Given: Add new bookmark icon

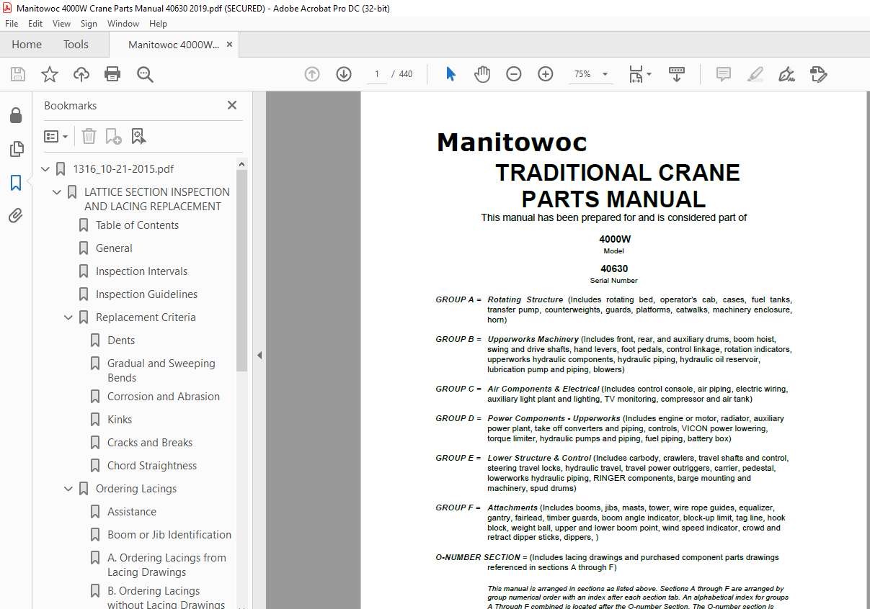Looking at the screenshot, I should [113, 136].
